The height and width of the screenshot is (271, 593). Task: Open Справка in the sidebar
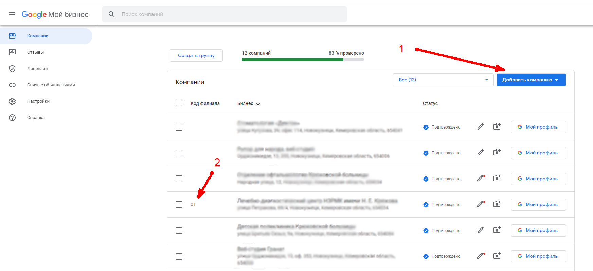[46, 118]
